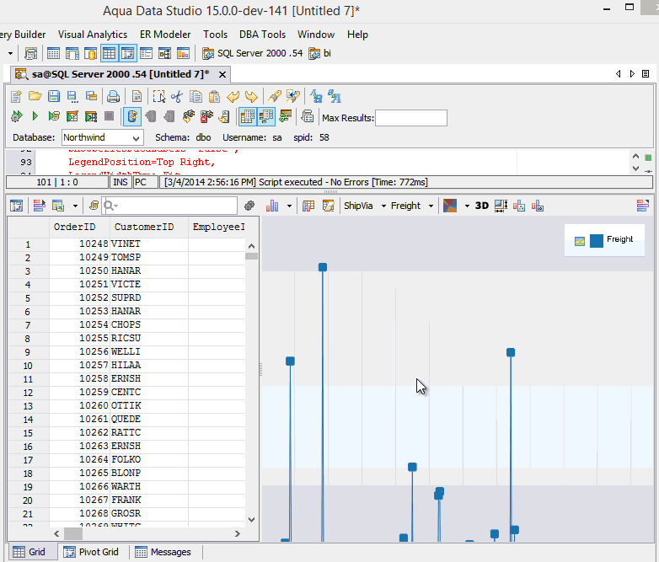This screenshot has width=659, height=562.
Task: Open the Visual Analytics menu
Action: 93,35
